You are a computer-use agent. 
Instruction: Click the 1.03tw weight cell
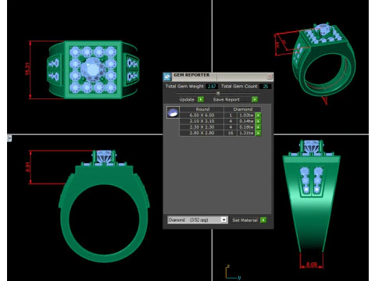[246, 116]
